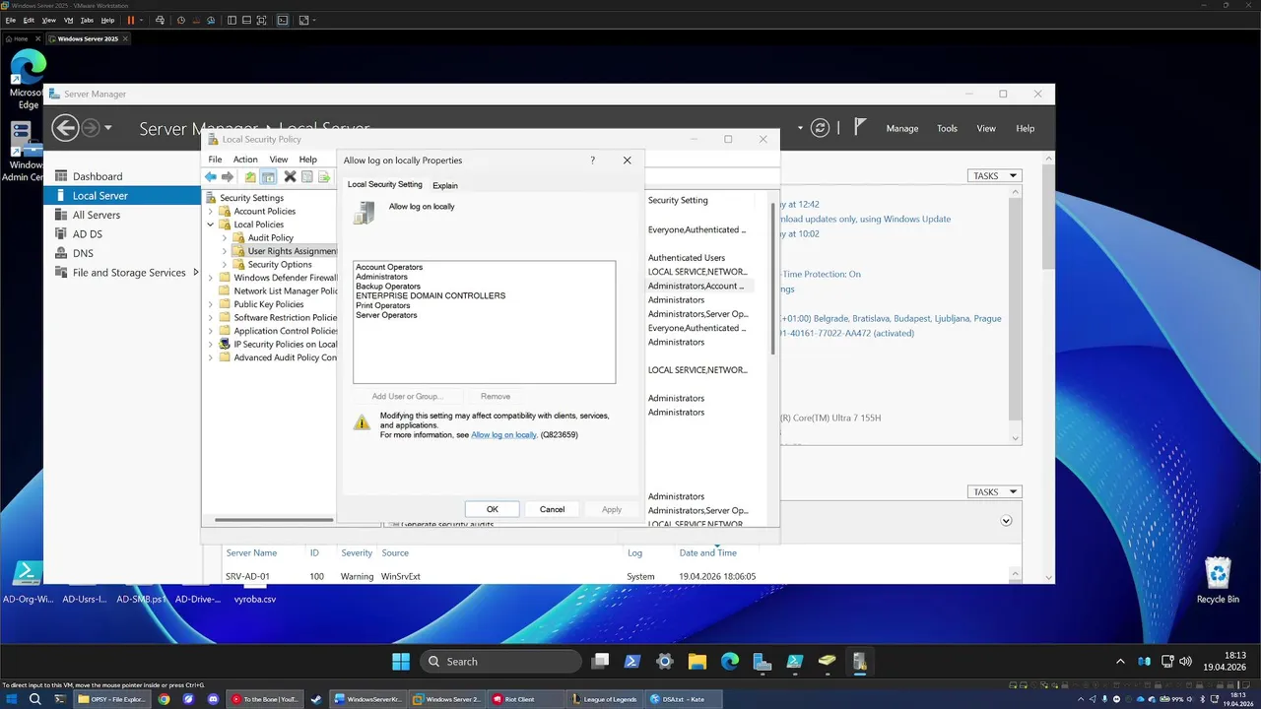Open Discord icon in host taskbar
This screenshot has height=709, width=1261.
(x=213, y=699)
